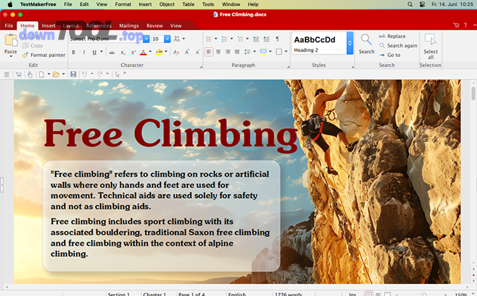
Task: Click the Open folder icon in quick toolbar
Action: click(56, 74)
